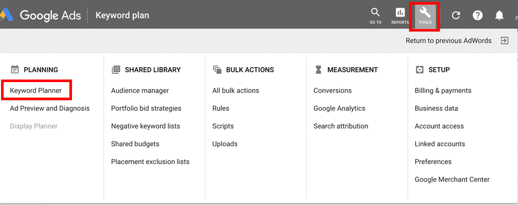Select Ad Preview and Diagnosis

pos(50,108)
